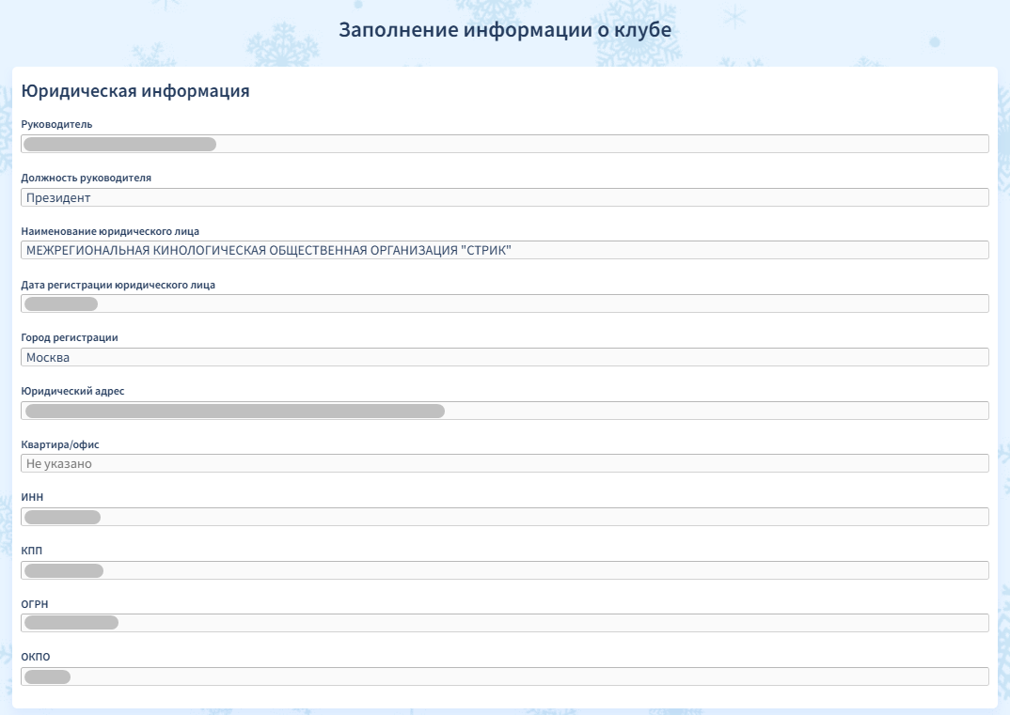This screenshot has width=1010, height=715.
Task: Focus the Должность руководителя field with Президент
Action: [x=504, y=197]
